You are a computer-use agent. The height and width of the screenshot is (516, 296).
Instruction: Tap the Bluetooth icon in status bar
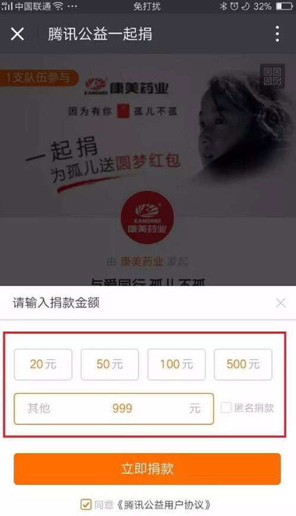click(x=223, y=6)
